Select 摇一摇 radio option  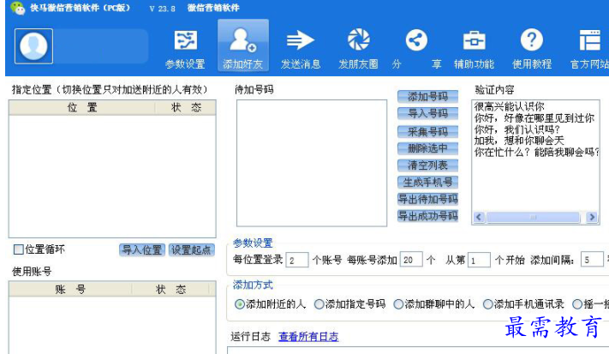577,304
